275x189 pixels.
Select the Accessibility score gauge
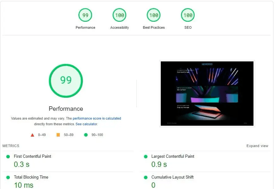click(x=120, y=15)
